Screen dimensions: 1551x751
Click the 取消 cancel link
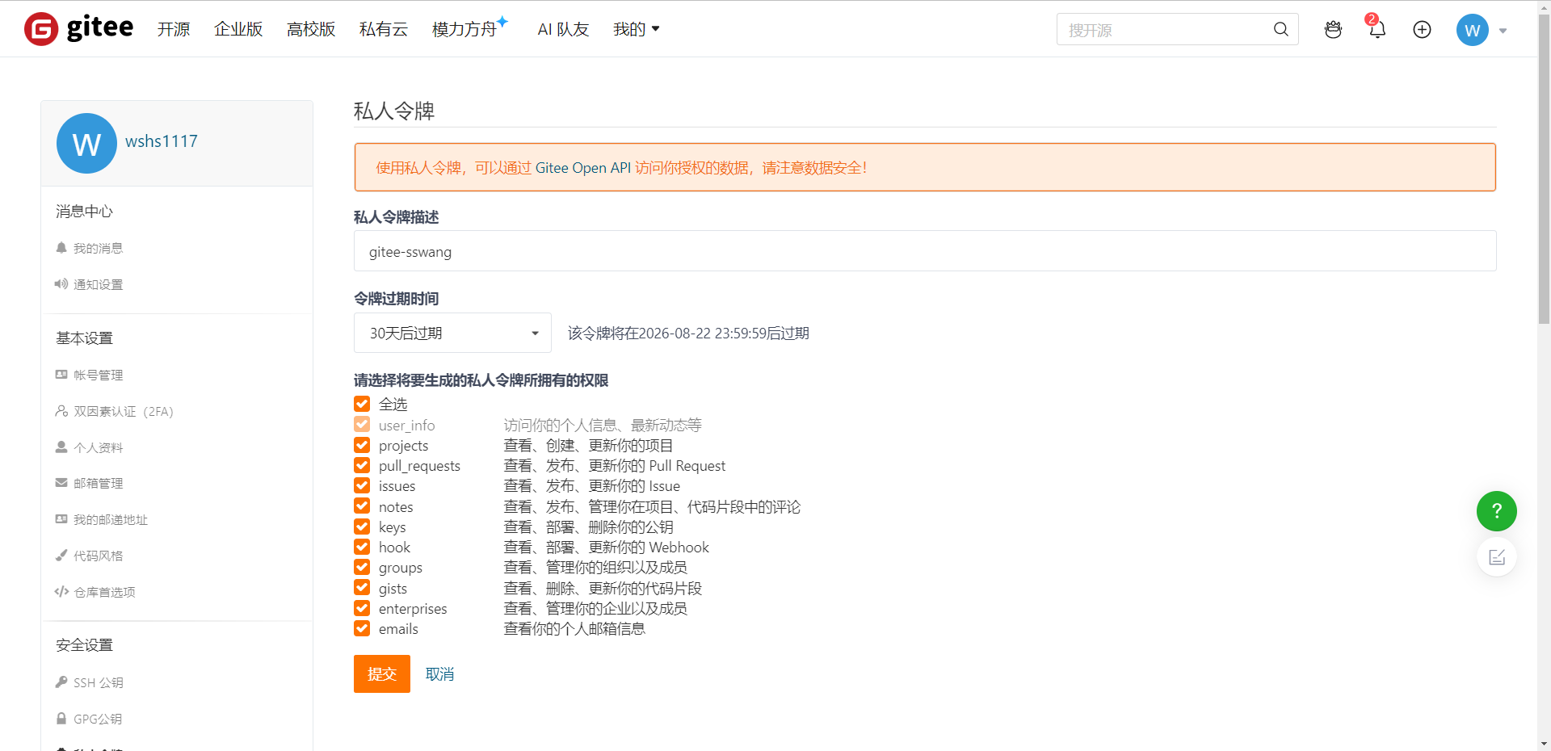439,673
